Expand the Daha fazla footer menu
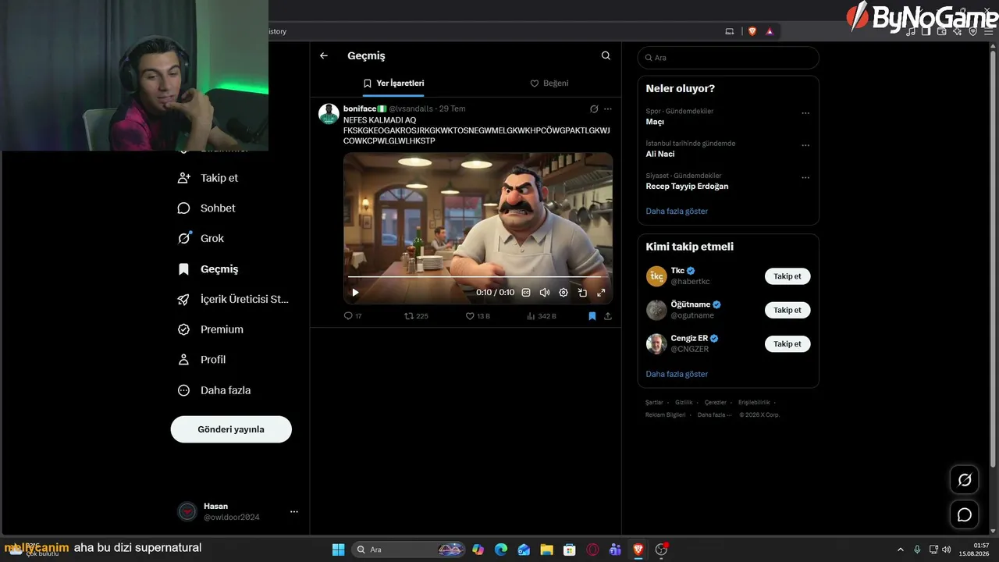 [x=714, y=415]
